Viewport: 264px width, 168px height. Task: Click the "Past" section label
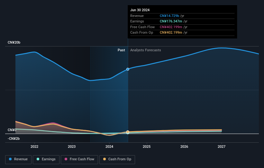(121, 50)
